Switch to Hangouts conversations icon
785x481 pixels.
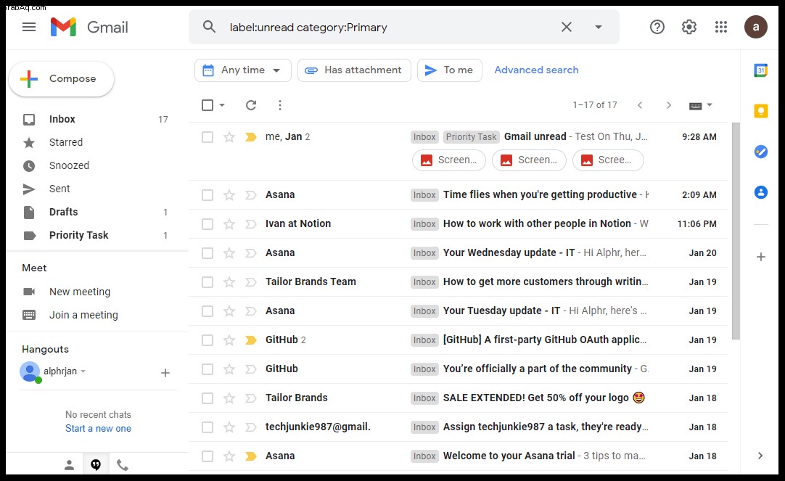pos(96,466)
